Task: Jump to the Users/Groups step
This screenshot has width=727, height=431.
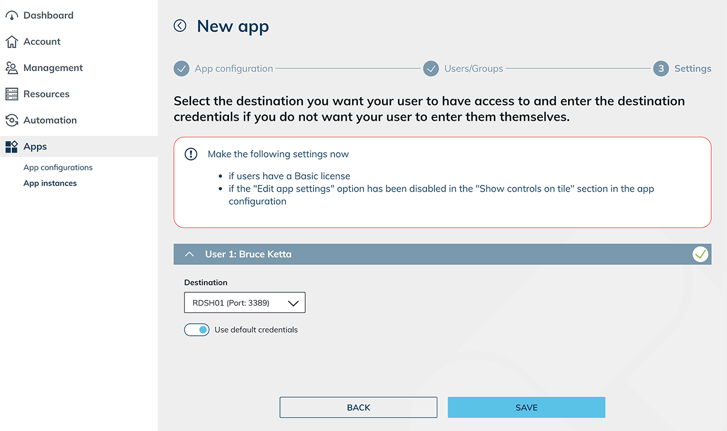Action: tap(473, 69)
